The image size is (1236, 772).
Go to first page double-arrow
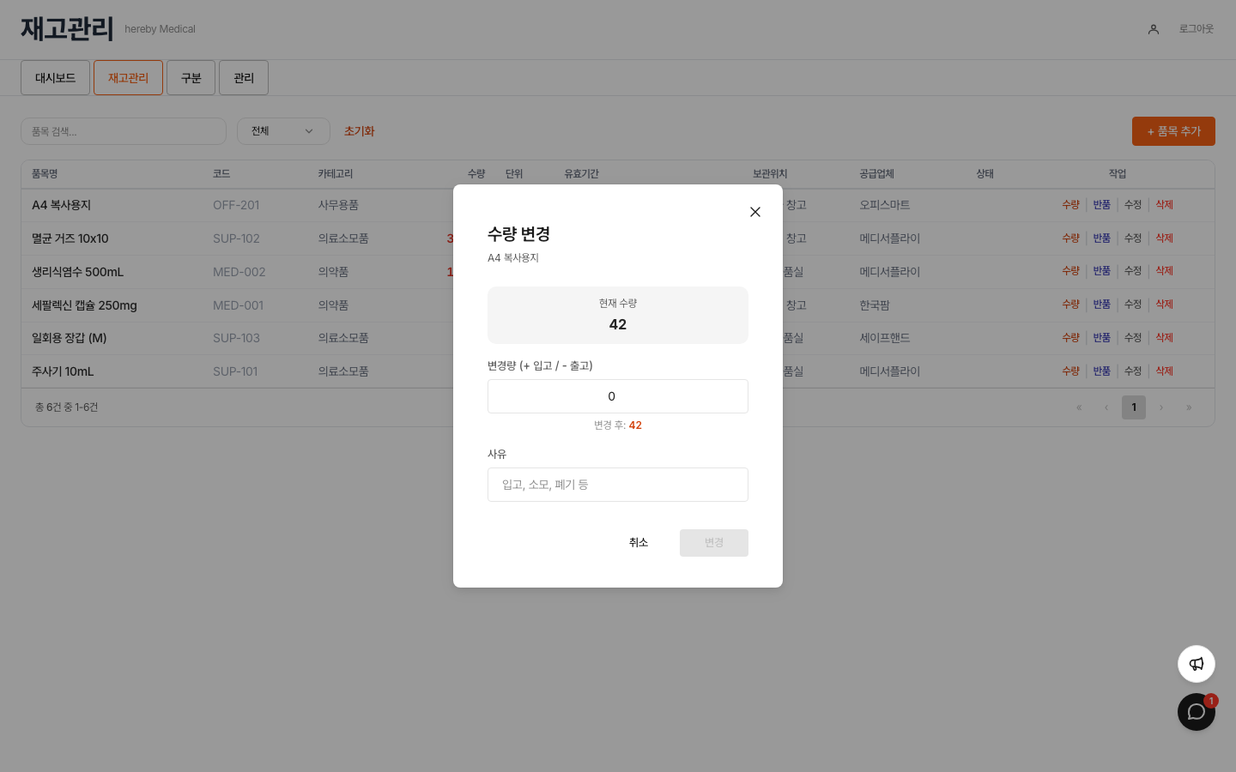point(1079,407)
